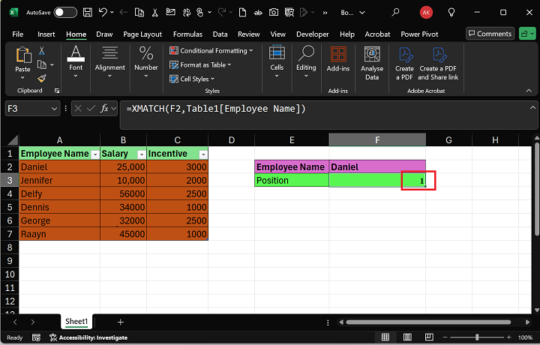Click the Comments button
The image size is (540, 345).
pyautogui.click(x=490, y=34)
